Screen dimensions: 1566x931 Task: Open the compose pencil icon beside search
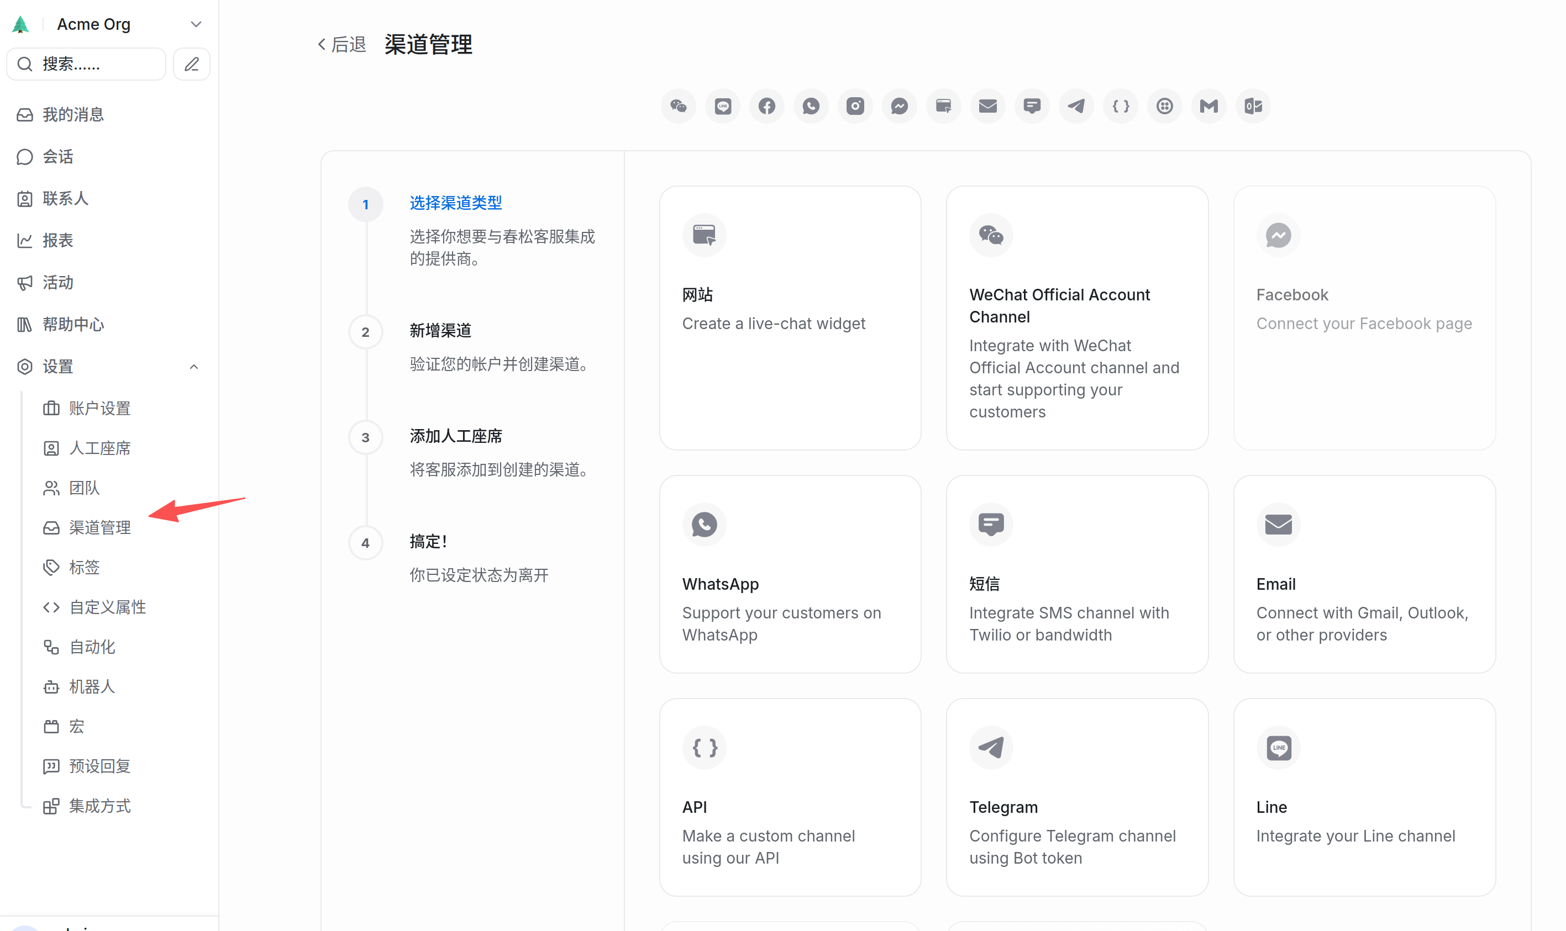pos(191,64)
